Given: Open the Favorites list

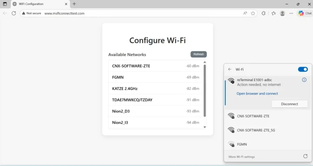Looking at the screenshot, I should pyautogui.click(x=273, y=13).
